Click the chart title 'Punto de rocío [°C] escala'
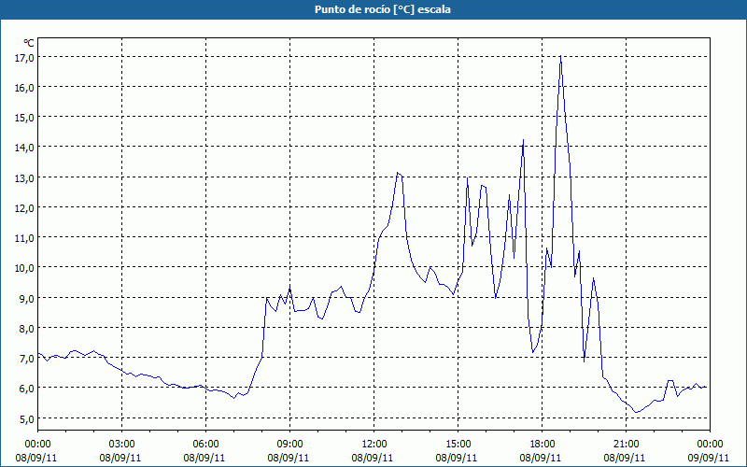Viewport: 747px width, 467px height. (383, 9)
